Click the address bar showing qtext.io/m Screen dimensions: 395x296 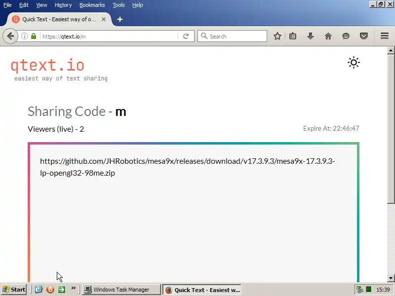[x=109, y=36]
